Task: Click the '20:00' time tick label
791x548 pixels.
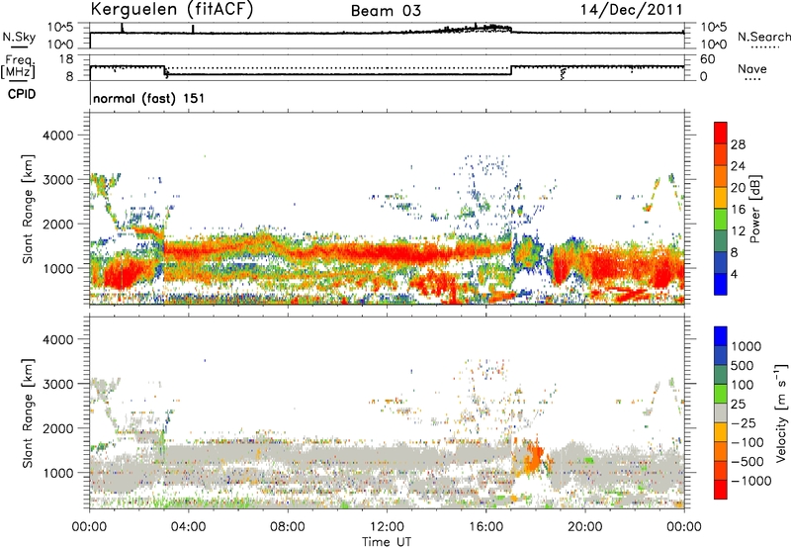Action: point(584,527)
